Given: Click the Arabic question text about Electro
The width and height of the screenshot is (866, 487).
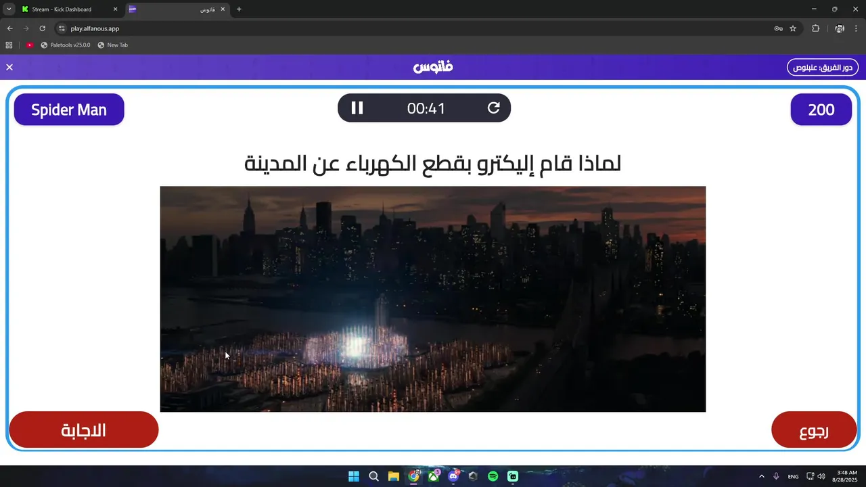Looking at the screenshot, I should pyautogui.click(x=433, y=164).
